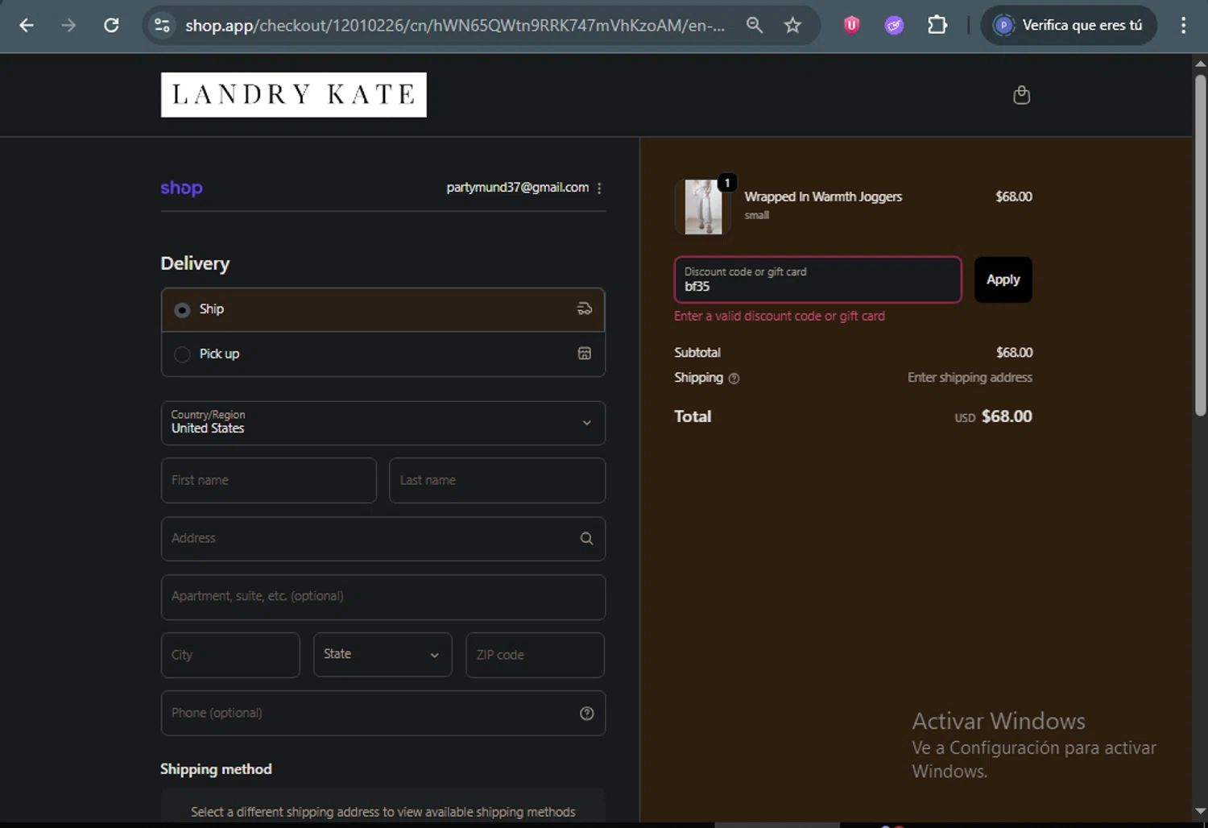Go back to previous page
The width and height of the screenshot is (1208, 828).
(26, 25)
